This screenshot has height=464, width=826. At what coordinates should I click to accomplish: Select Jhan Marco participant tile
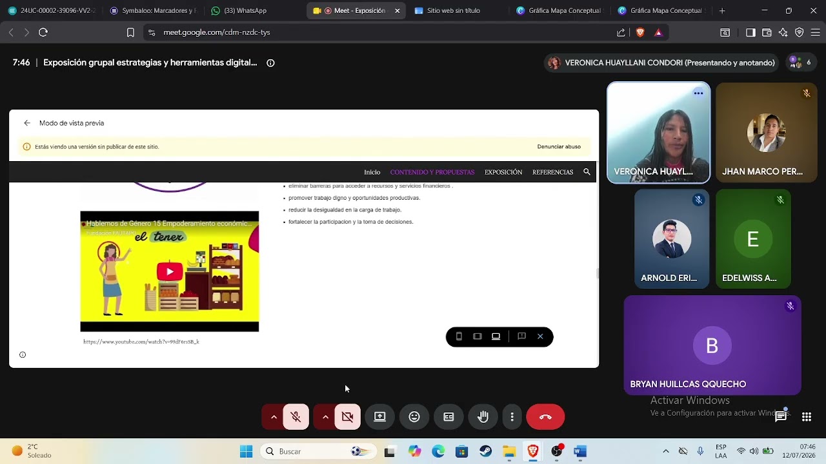pyautogui.click(x=766, y=133)
